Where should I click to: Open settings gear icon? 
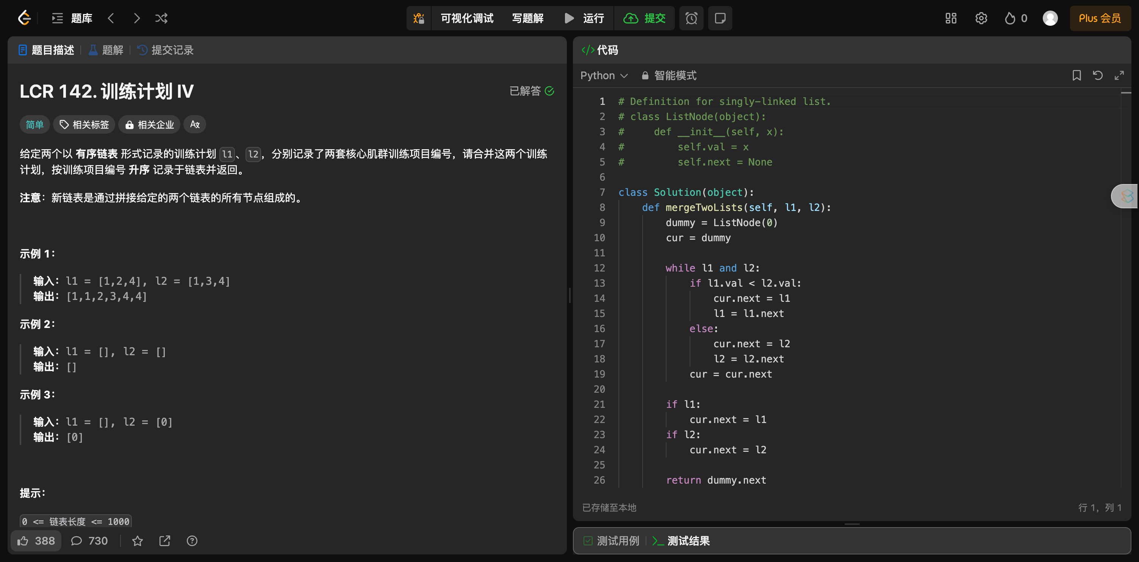click(x=981, y=18)
